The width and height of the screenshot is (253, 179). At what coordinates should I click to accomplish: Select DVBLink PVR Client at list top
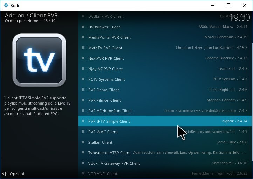coord(165,16)
